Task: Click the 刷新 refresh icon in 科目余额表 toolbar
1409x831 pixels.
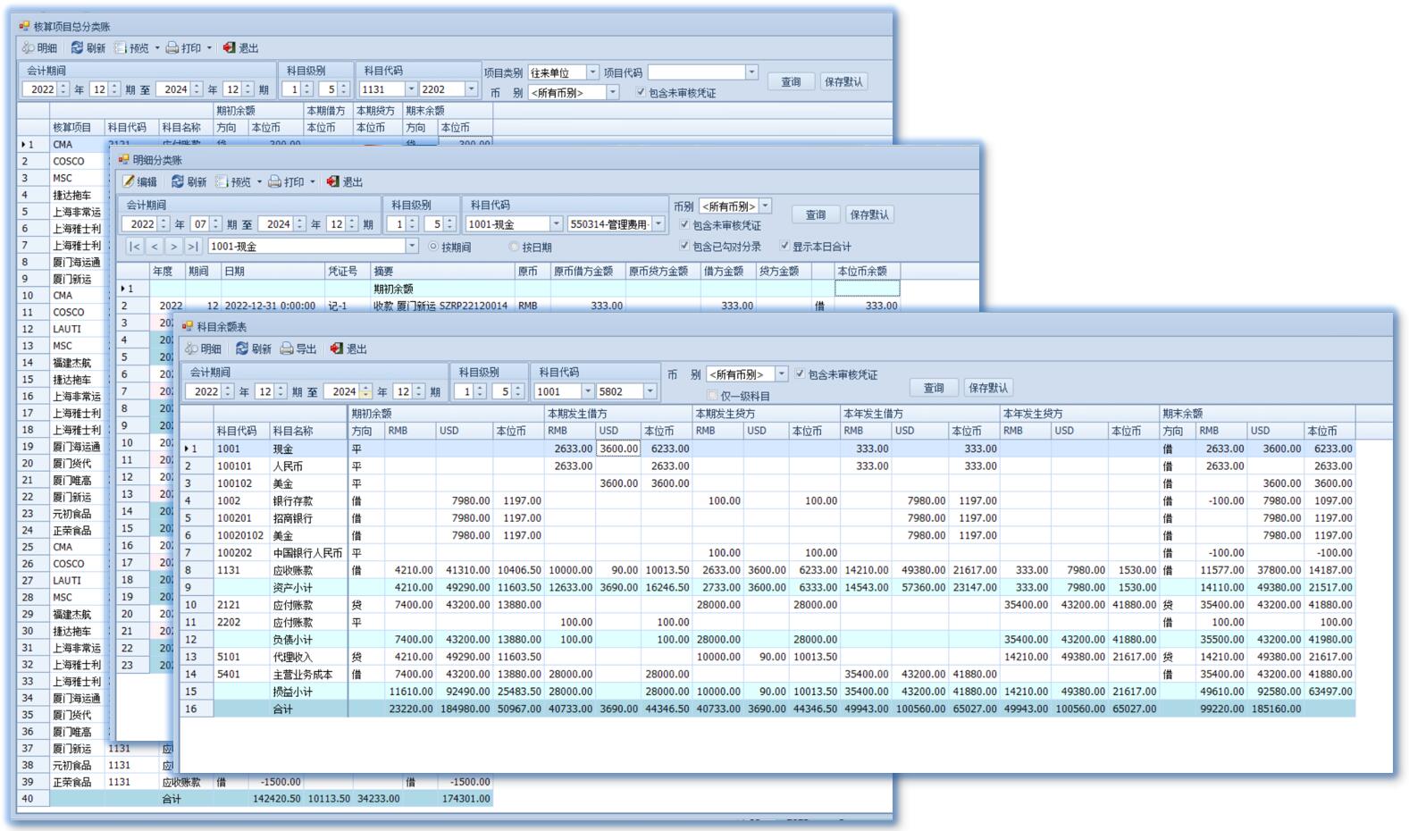Action: [242, 348]
